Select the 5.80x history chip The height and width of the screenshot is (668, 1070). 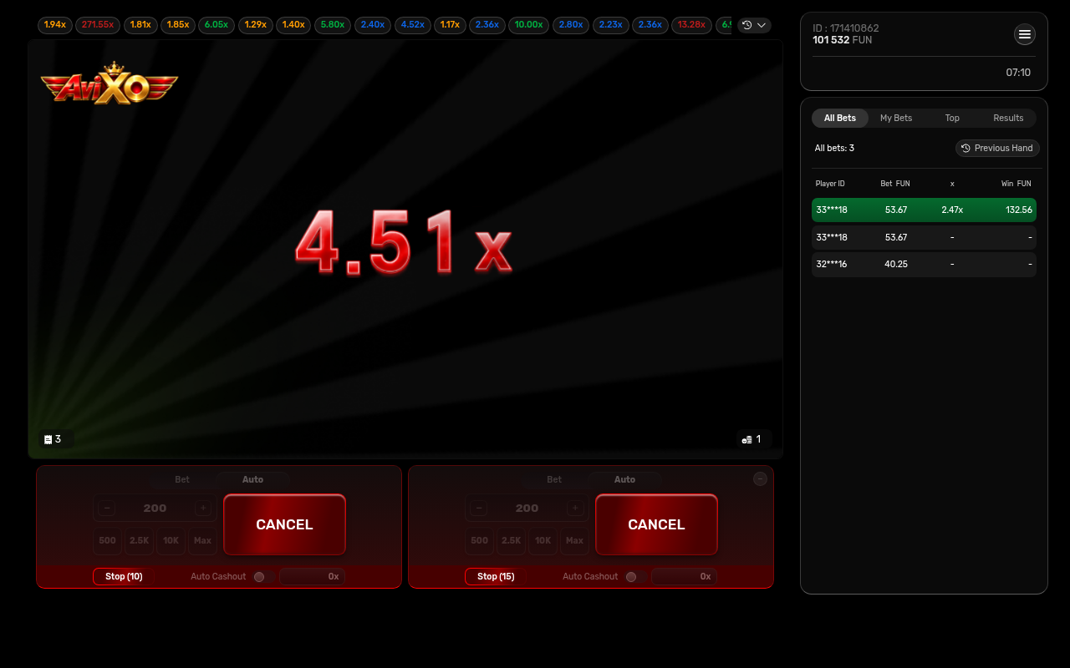[x=333, y=25]
